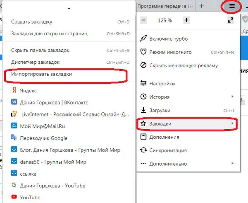Screen dimensions: 248x203
Task: Click the 'ссылка' bookmark smiley favicon
Action: click(14, 173)
